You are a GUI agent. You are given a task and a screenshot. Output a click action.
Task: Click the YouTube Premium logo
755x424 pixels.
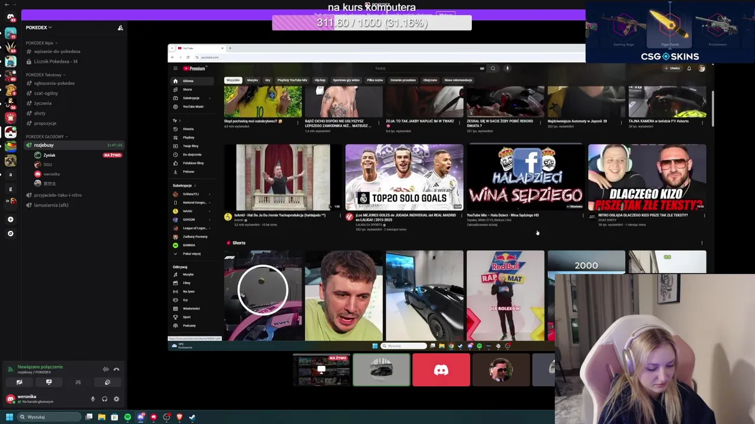coord(194,68)
